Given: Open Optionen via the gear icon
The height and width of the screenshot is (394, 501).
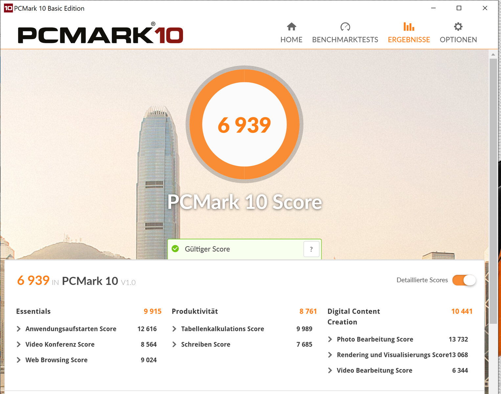Looking at the screenshot, I should point(458,27).
